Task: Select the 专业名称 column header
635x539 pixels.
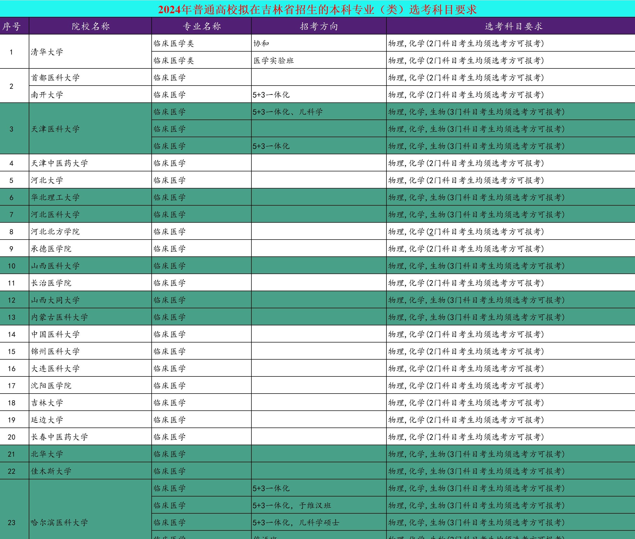Action: pyautogui.click(x=202, y=26)
